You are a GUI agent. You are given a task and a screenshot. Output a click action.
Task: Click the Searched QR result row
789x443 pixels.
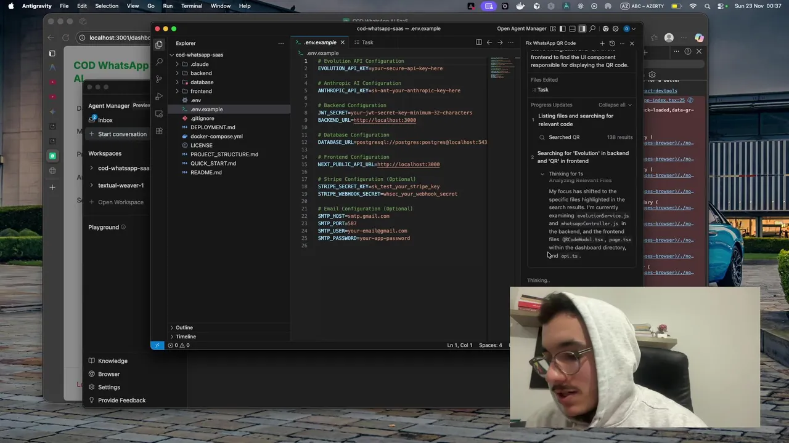point(586,137)
